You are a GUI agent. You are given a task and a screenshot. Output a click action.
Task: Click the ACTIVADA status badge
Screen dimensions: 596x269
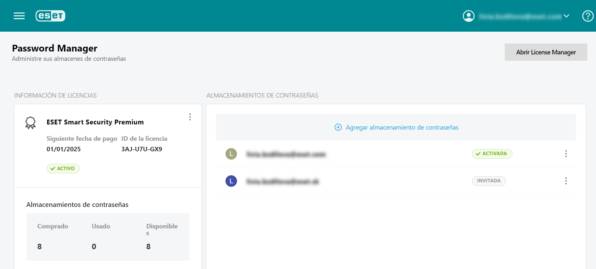click(492, 154)
